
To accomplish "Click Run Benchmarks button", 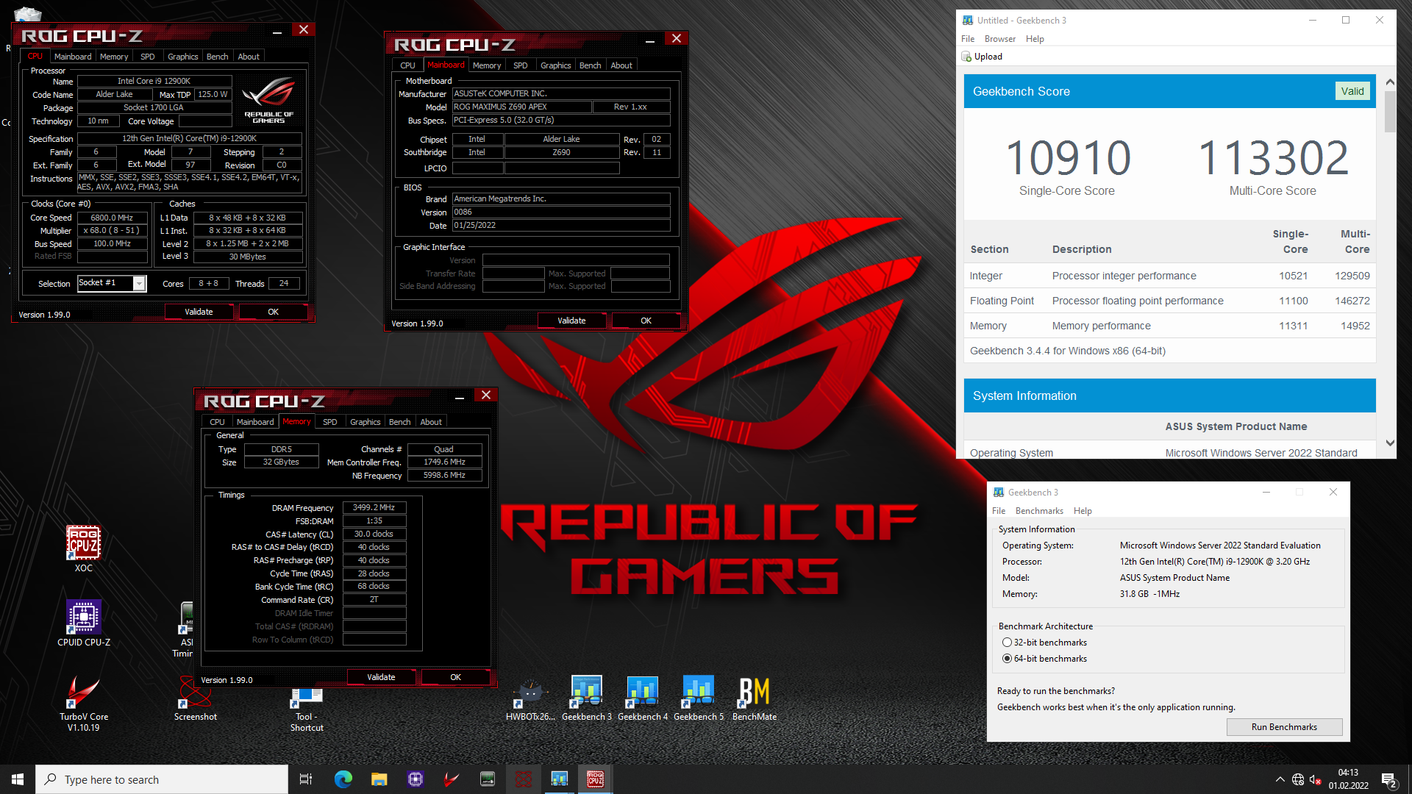I will pyautogui.click(x=1284, y=727).
